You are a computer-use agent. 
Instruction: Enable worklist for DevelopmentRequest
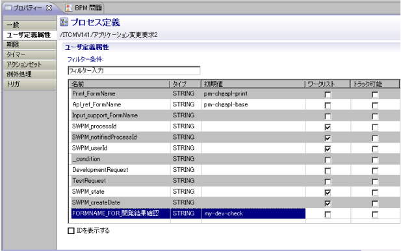pos(328,171)
